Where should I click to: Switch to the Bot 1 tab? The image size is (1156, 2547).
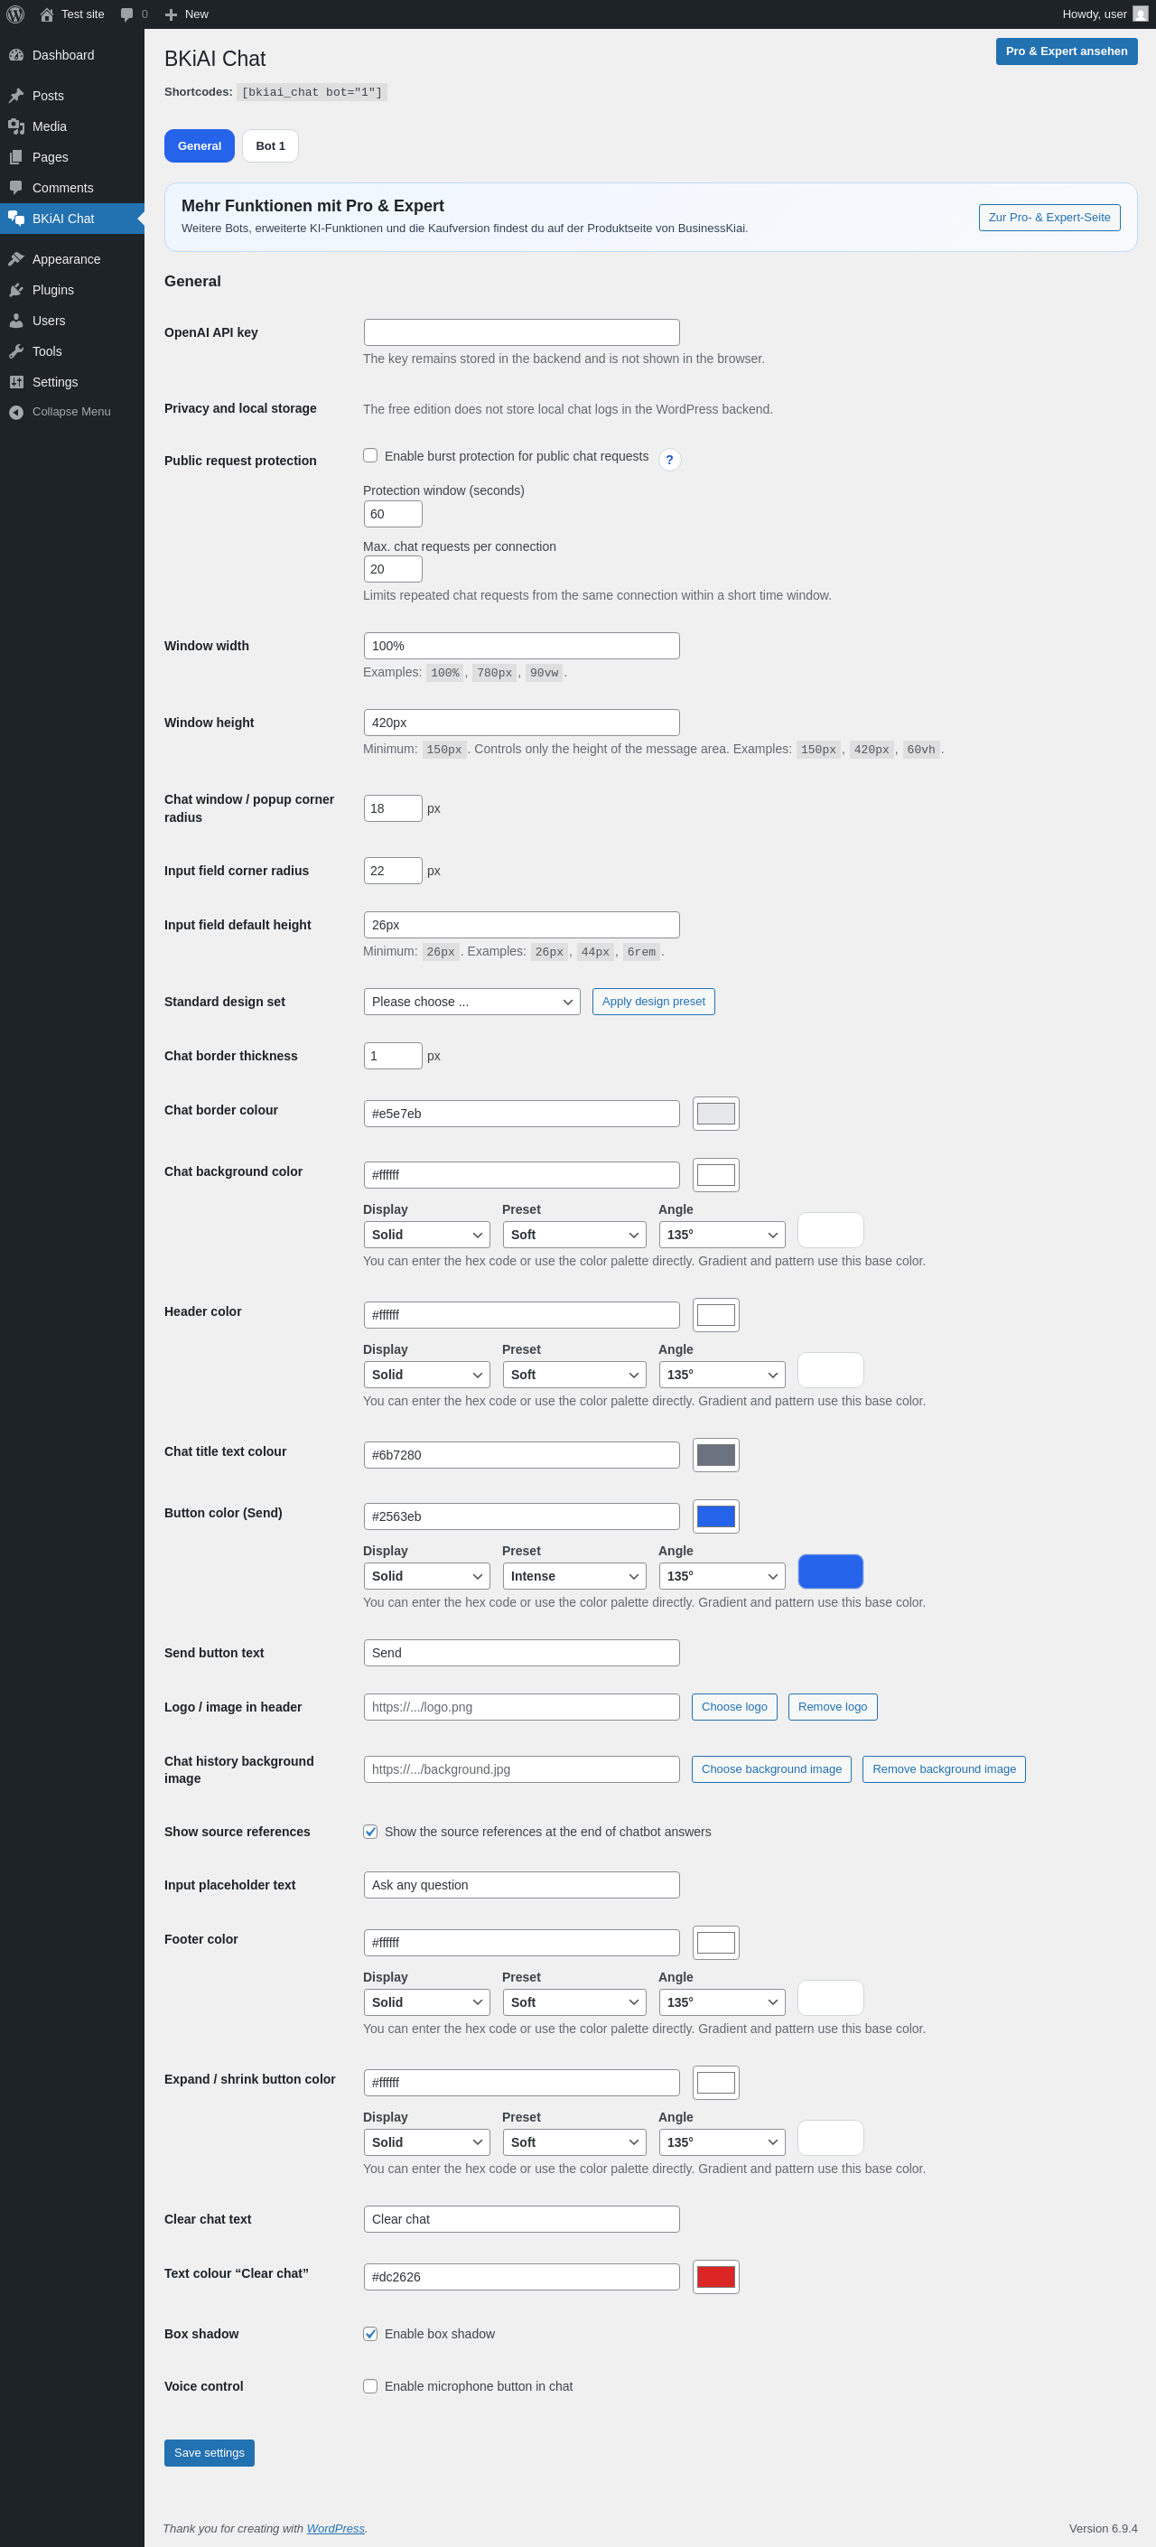[270, 145]
